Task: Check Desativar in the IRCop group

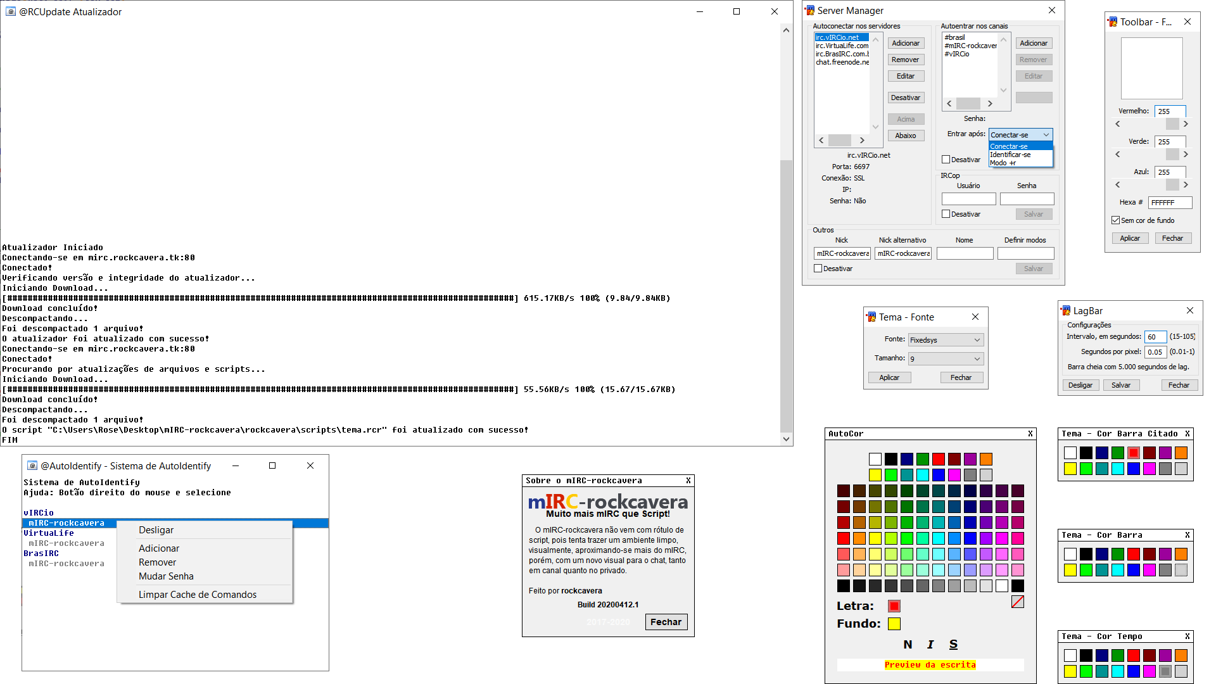Action: (x=946, y=214)
